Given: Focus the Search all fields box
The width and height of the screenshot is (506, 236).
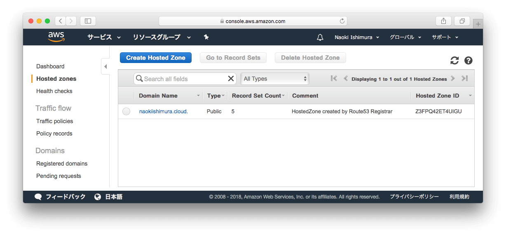Looking at the screenshot, I should click(x=185, y=79).
